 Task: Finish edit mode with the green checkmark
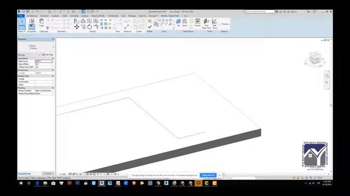point(150,27)
